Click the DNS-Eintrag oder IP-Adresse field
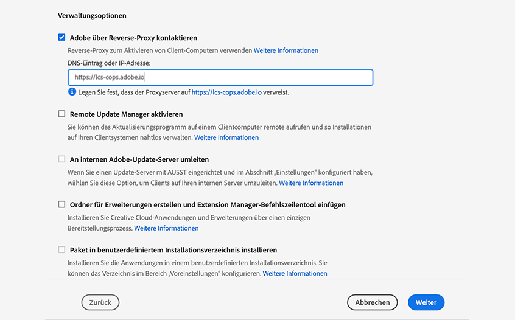 [220, 77]
